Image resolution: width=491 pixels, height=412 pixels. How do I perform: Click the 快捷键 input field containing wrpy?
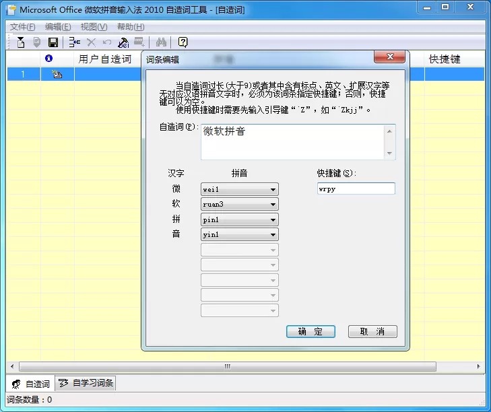356,188
